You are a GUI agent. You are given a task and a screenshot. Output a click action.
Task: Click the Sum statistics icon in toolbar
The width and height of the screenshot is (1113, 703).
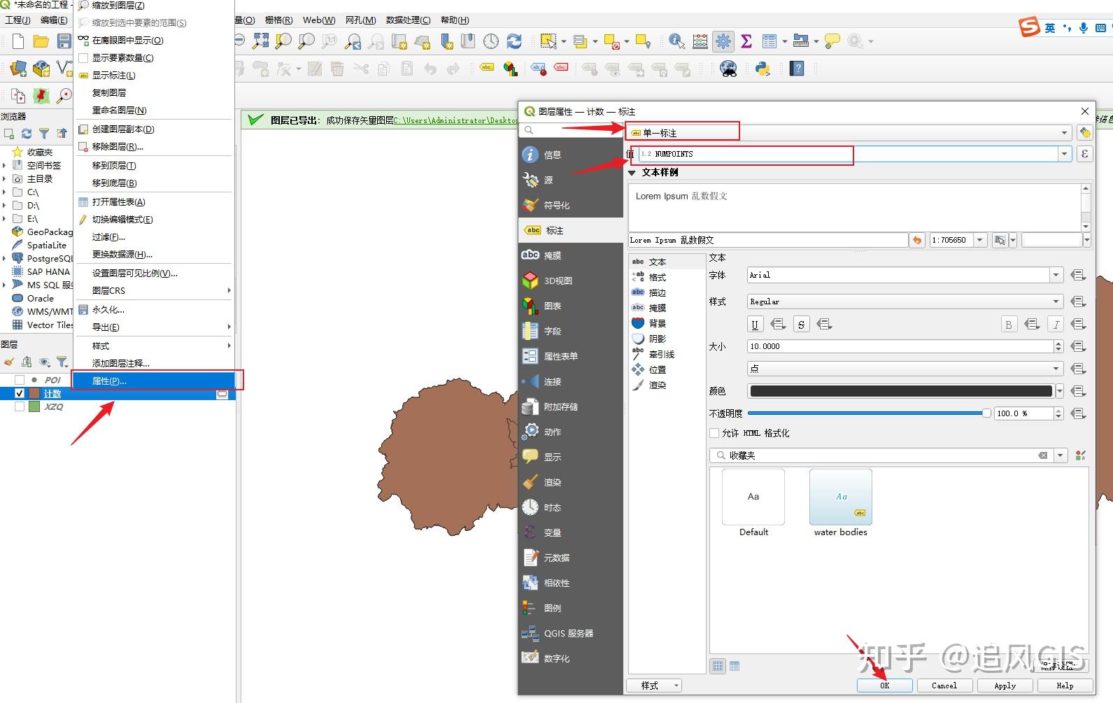746,41
